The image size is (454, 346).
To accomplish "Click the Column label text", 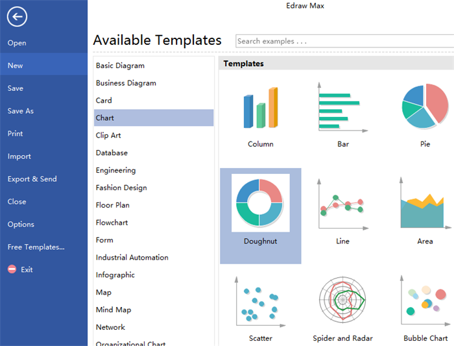I will 261,144.
